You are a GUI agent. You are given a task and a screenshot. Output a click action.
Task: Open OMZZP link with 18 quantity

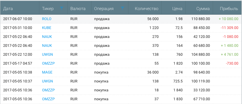pos(48,90)
